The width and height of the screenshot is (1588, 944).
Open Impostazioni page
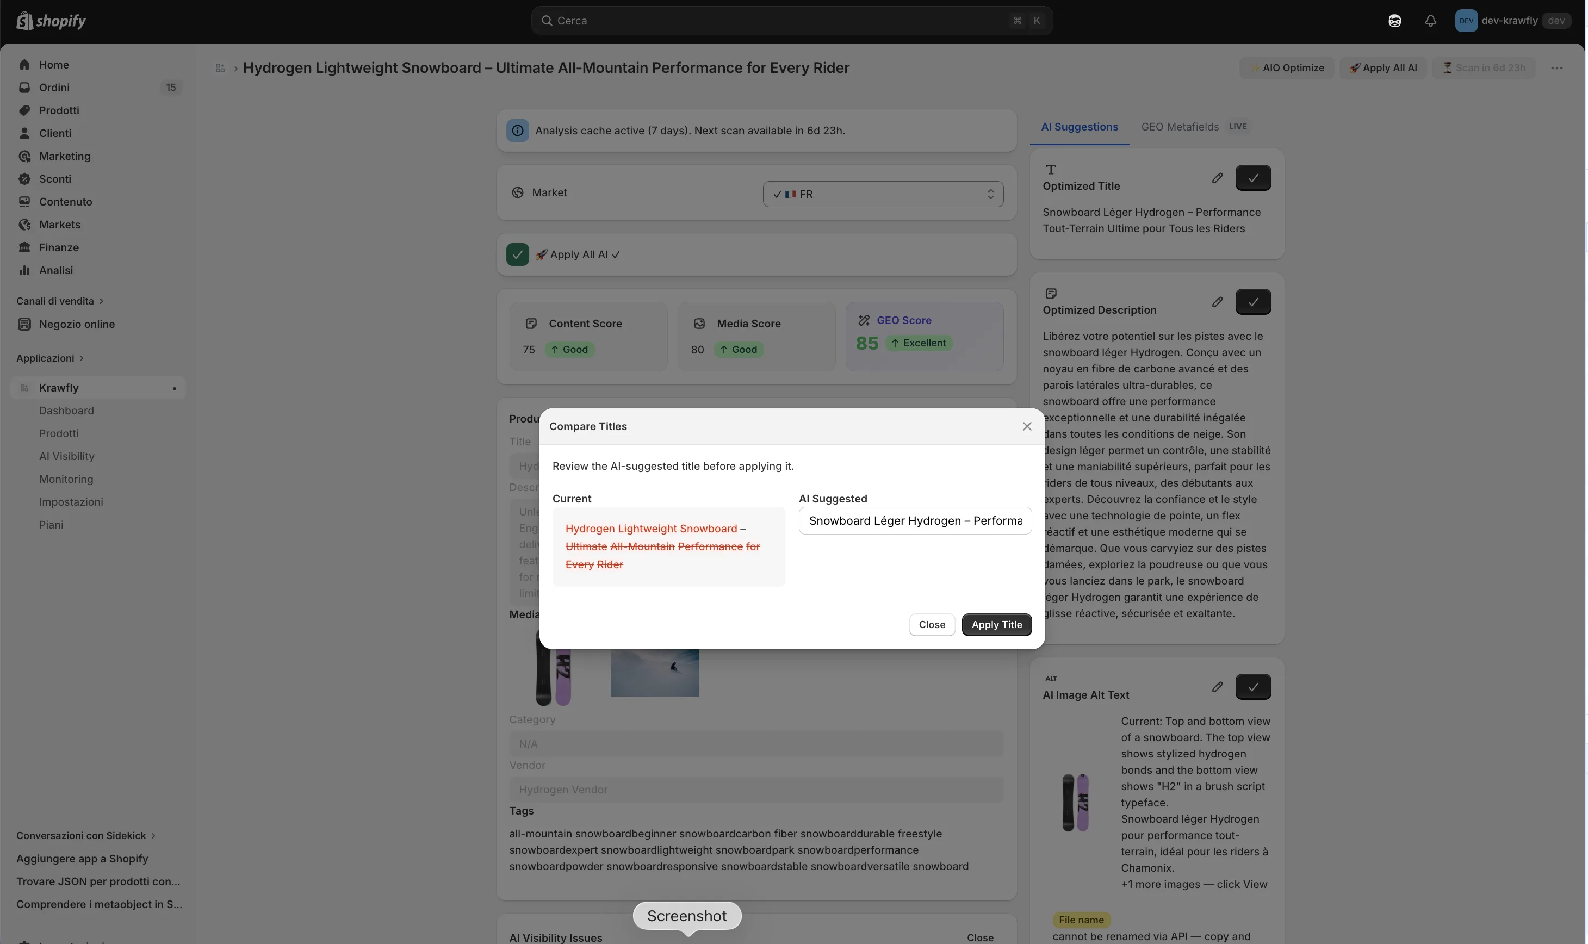point(71,502)
